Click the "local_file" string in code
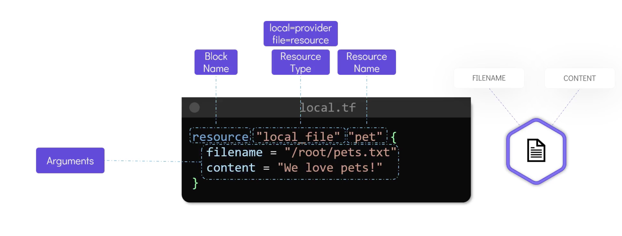Viewport: 622px width, 236px height. (x=298, y=137)
